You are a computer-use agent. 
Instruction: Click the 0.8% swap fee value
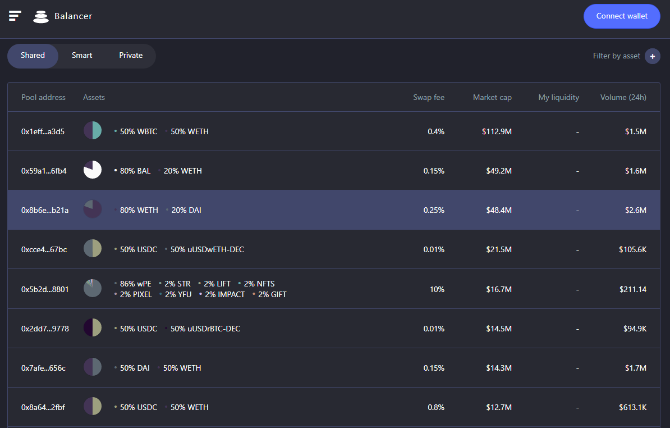(x=436, y=407)
